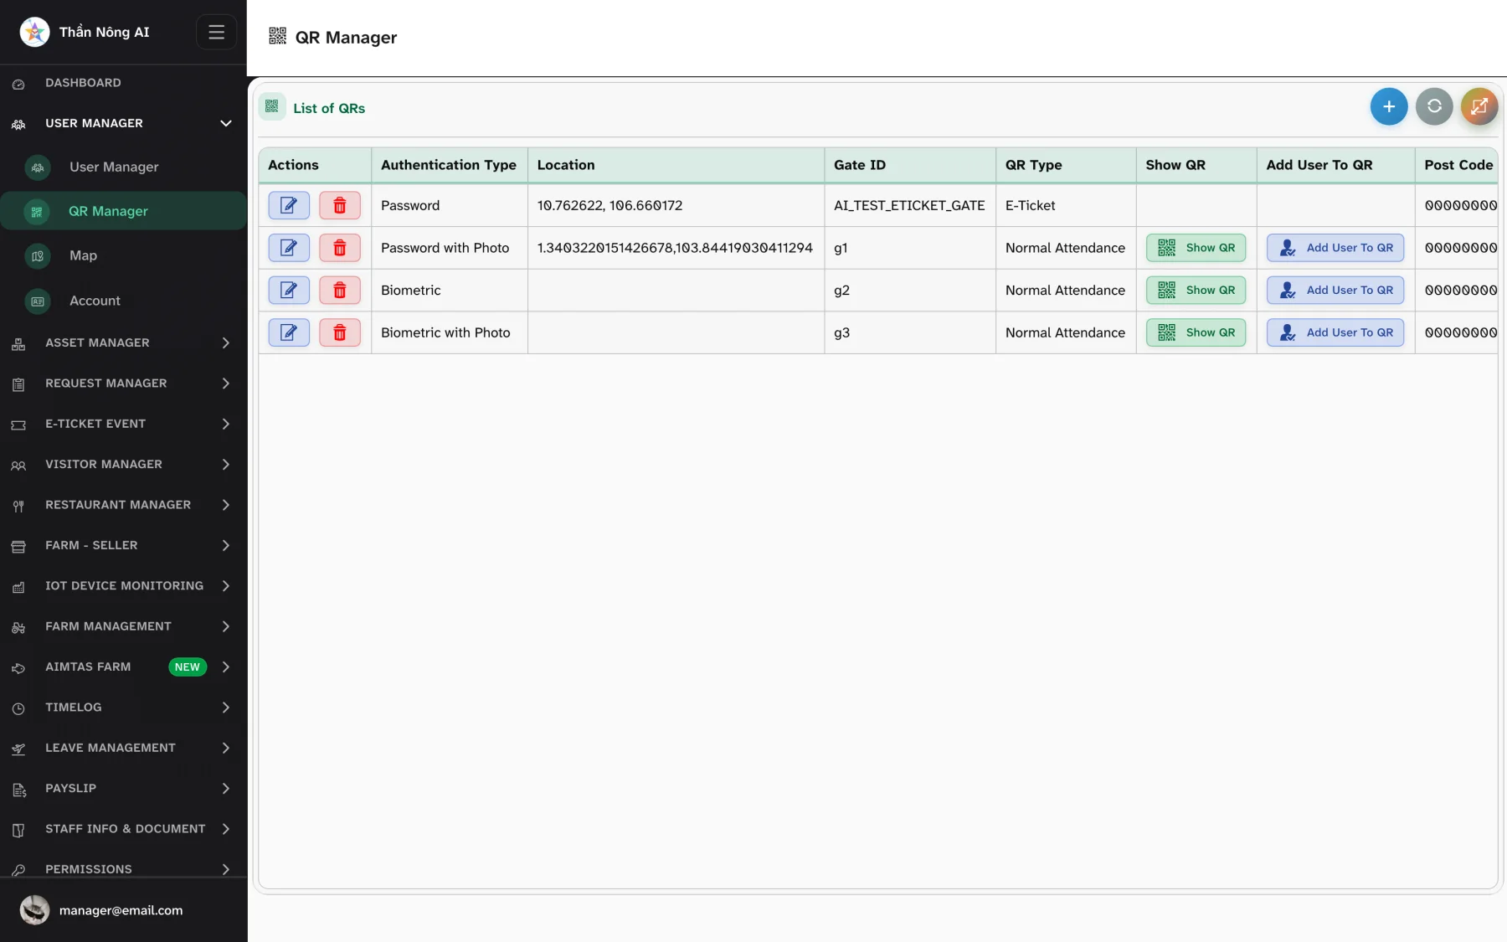Click the E-Ticket QR type cell
The height and width of the screenshot is (942, 1507).
point(1066,205)
